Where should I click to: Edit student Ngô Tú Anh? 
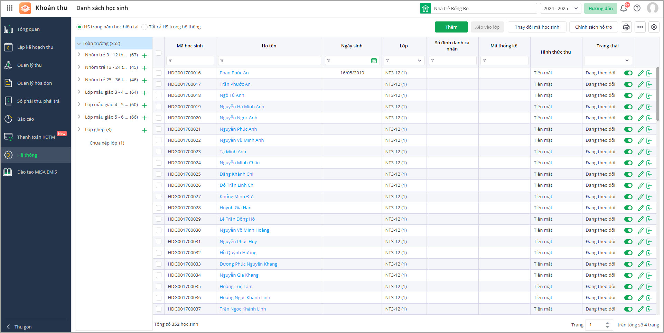641,95
